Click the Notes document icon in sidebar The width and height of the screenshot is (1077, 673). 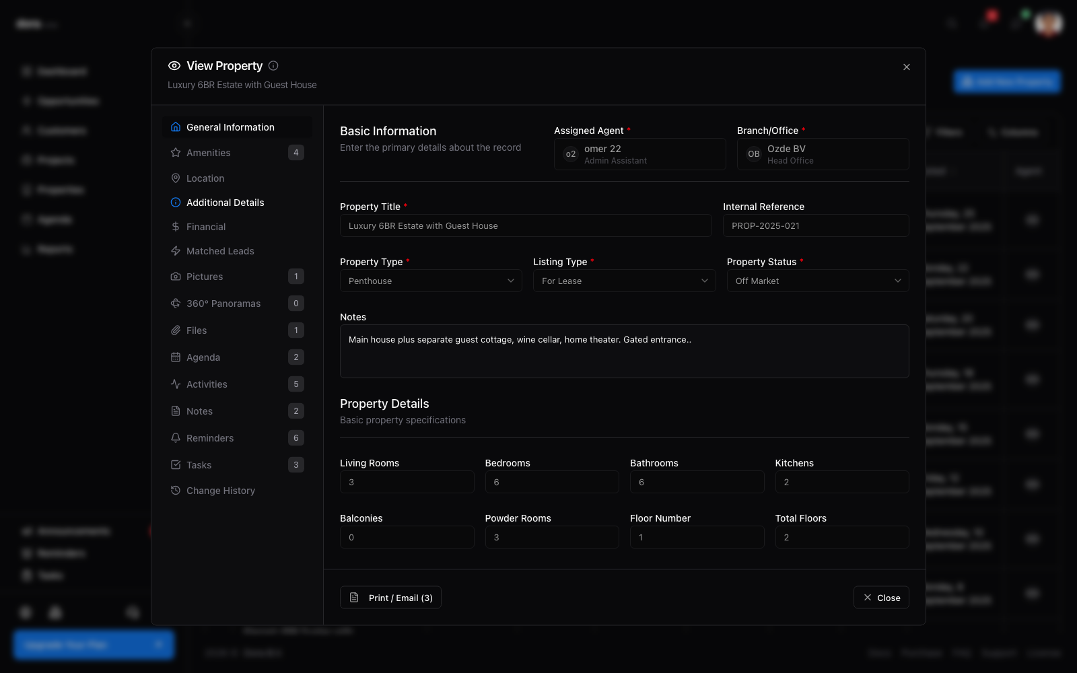coord(176,411)
